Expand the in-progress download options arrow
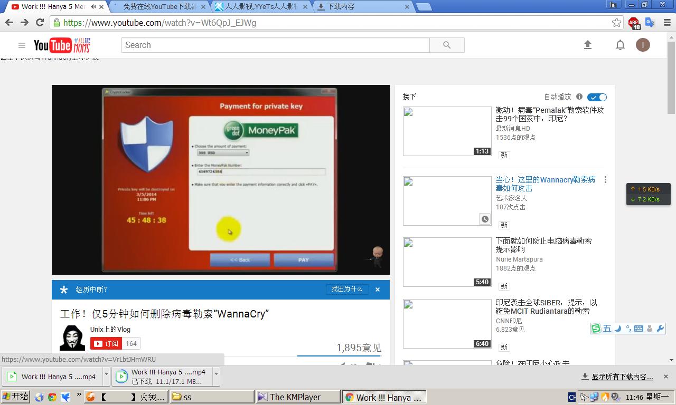Viewport: 676px width, 405px height. pos(215,376)
